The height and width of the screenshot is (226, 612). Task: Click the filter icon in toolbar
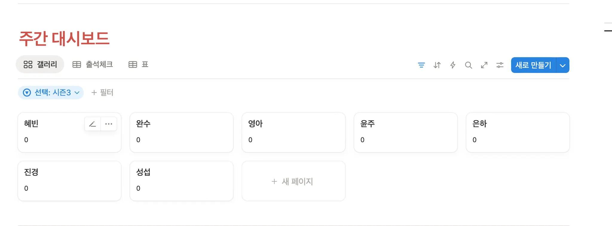[421, 65]
